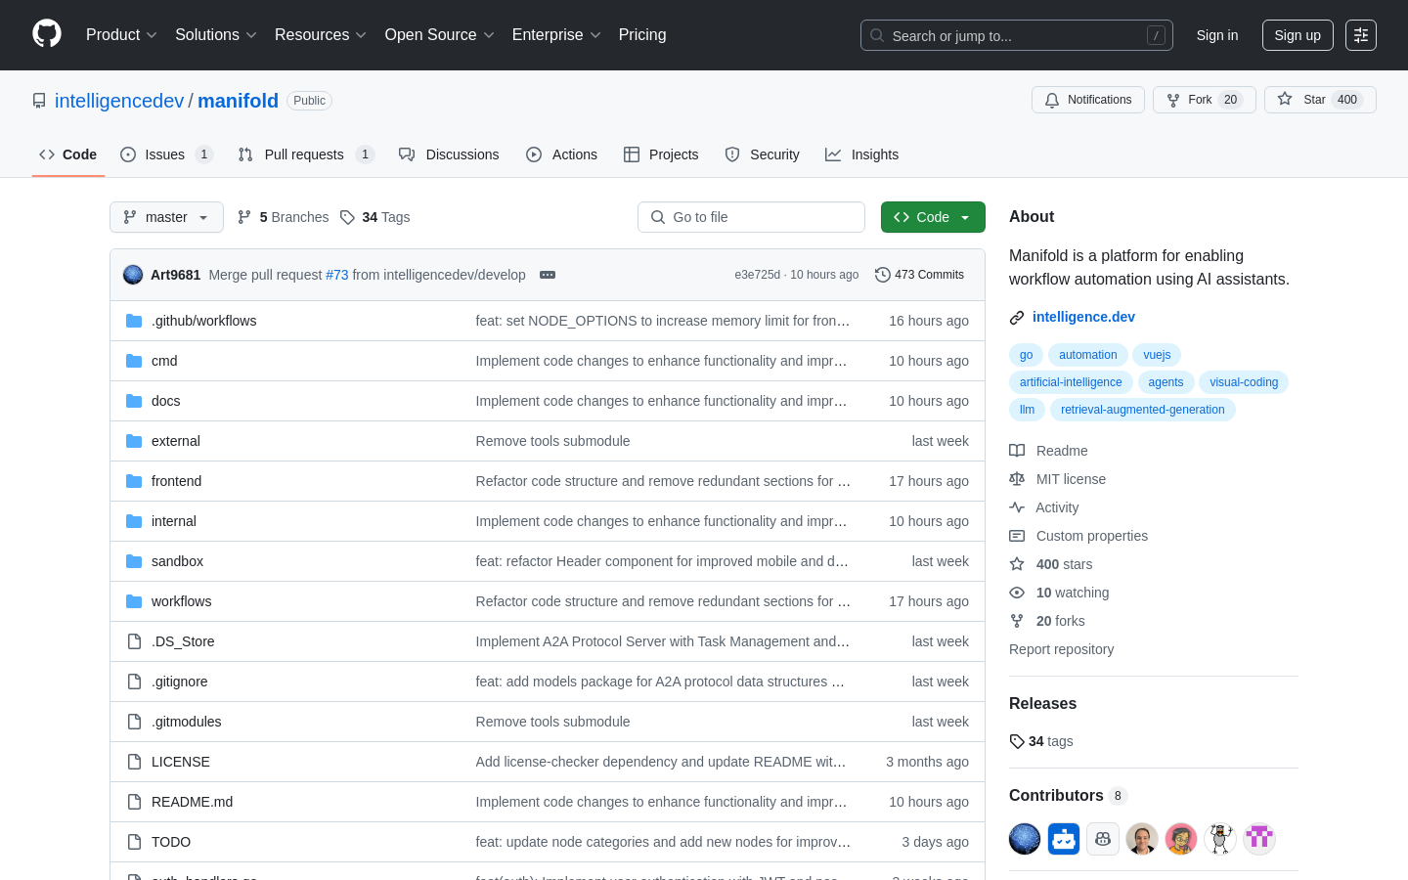This screenshot has height=880, width=1408.
Task: Select the visual-coding topic tag
Action: click(x=1244, y=382)
